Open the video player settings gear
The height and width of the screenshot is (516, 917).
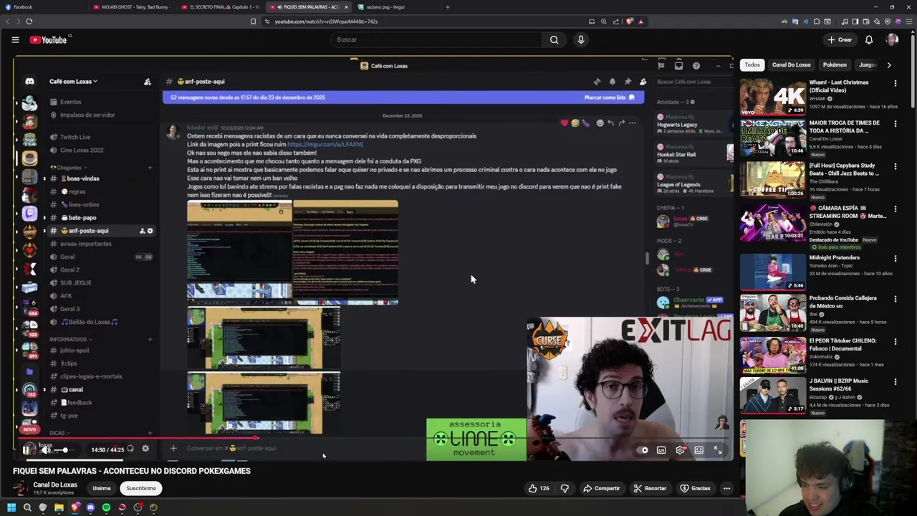click(680, 450)
